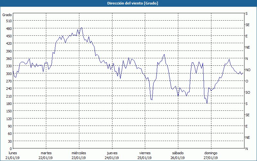This screenshot has width=257, height=161.
Task: Select the y-axis value 30
Action: [x=10, y=141]
